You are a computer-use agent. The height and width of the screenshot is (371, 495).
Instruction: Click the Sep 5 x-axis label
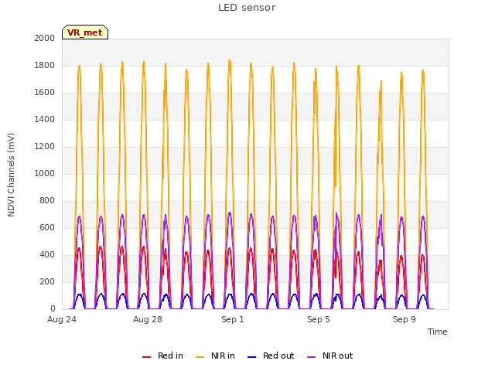click(x=319, y=319)
